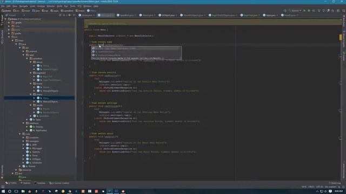
Task: Open File Explorer from taskbar
Action: [x=23, y=191]
